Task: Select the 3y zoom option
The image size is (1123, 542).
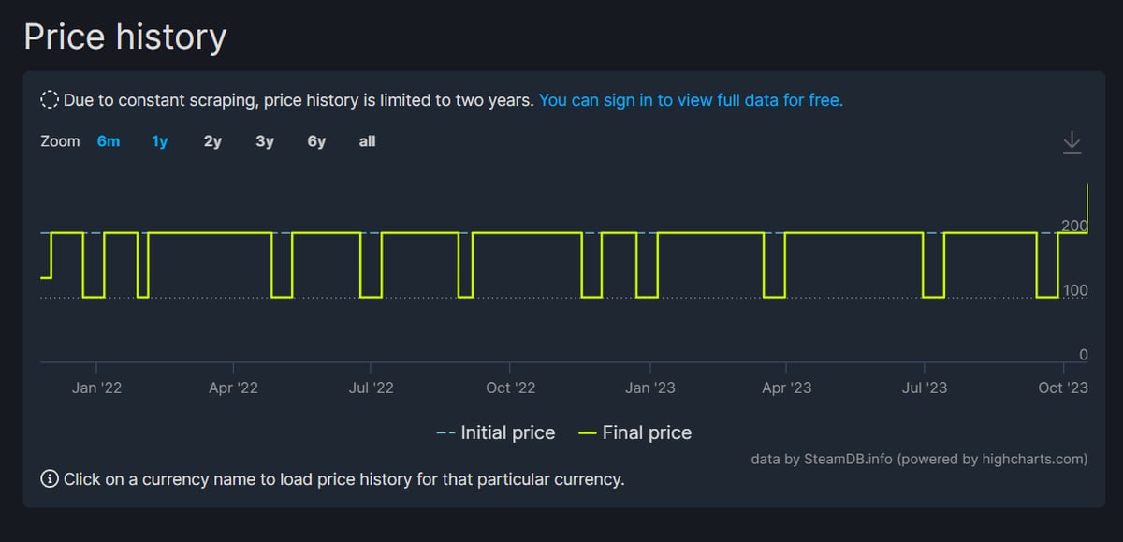Action: pyautogui.click(x=265, y=141)
